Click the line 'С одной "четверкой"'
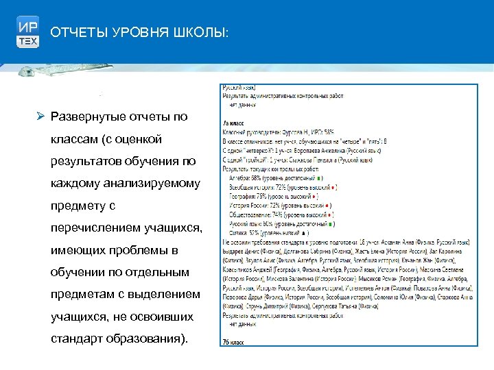Screen dimensions: 494x370 (301, 151)
